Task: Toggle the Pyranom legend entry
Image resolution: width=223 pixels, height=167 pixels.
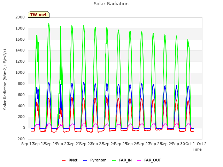Action: pyautogui.click(x=95, y=160)
